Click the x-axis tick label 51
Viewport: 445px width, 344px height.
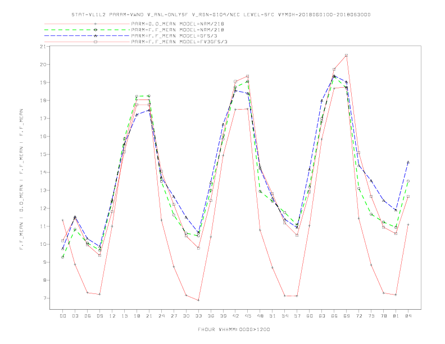click(273, 316)
